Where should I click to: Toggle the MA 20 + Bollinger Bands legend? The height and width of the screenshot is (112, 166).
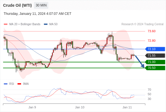pyautogui.click(x=25, y=24)
